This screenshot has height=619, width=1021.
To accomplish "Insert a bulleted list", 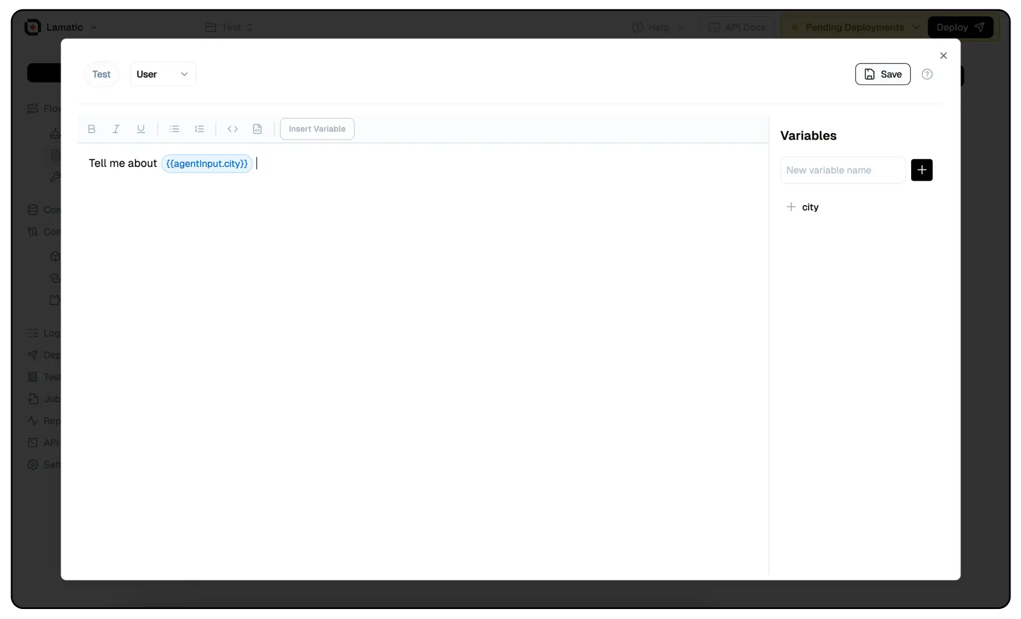I will click(174, 129).
